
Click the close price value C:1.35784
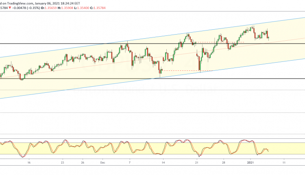98,8
